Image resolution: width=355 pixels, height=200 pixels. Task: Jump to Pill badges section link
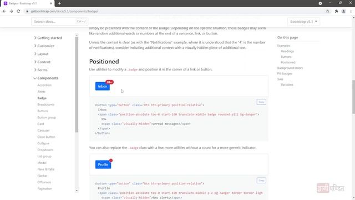point(285,73)
